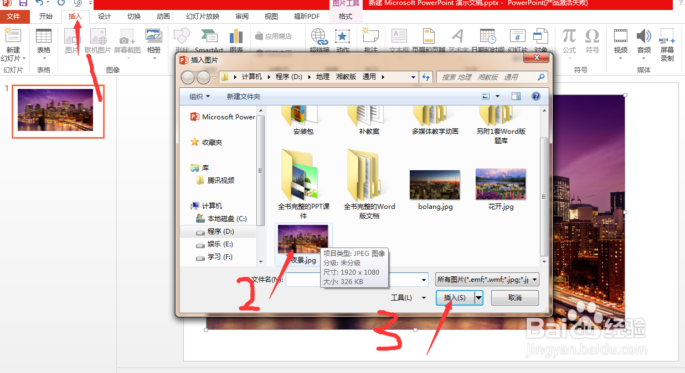This screenshot has height=373, width=685.
Task: Select Favorites (收藏夹) in sidebar
Action: coord(206,142)
